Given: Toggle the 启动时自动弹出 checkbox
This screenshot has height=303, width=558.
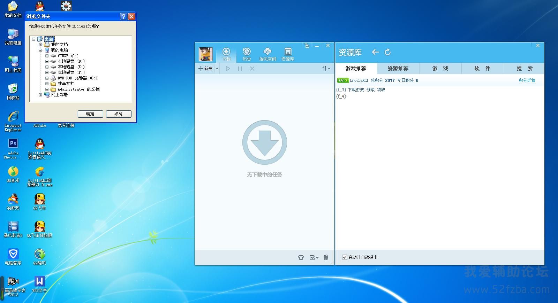Looking at the screenshot, I should point(345,257).
